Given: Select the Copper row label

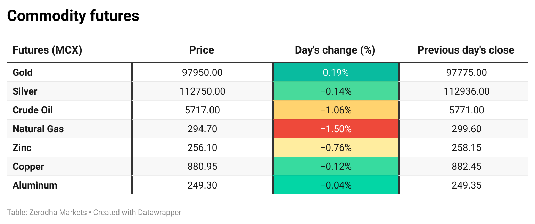Looking at the screenshot, I should click(x=28, y=167).
